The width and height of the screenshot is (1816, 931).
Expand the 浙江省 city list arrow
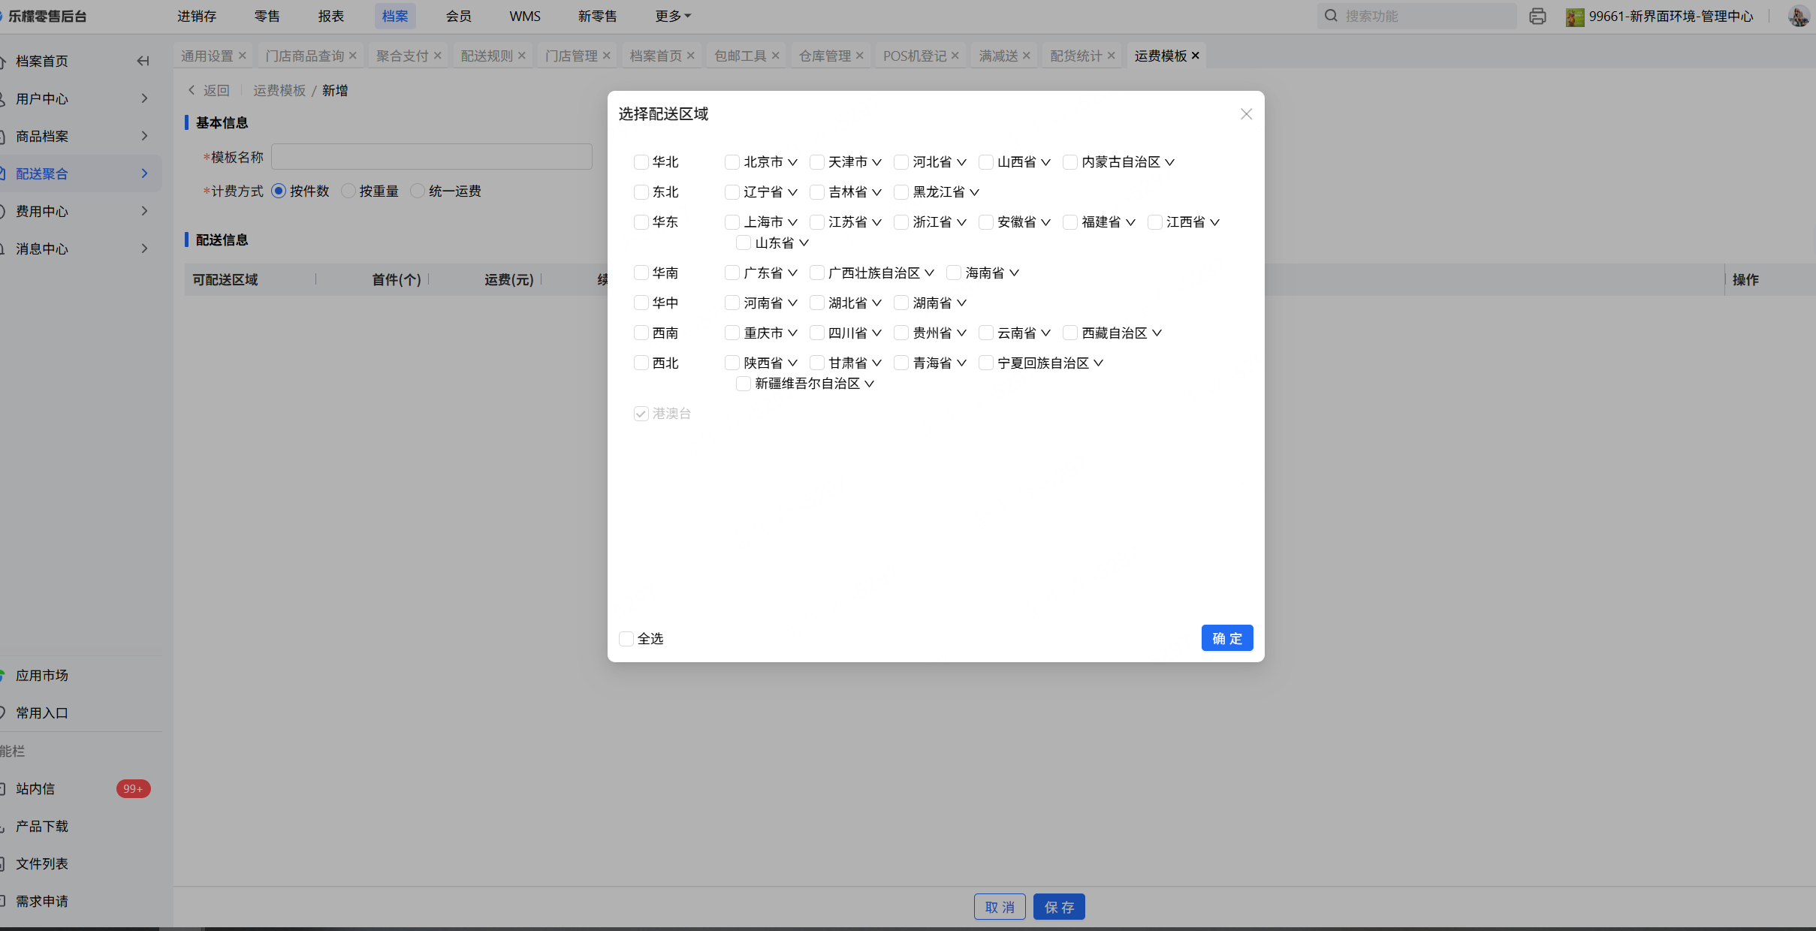pos(961,222)
